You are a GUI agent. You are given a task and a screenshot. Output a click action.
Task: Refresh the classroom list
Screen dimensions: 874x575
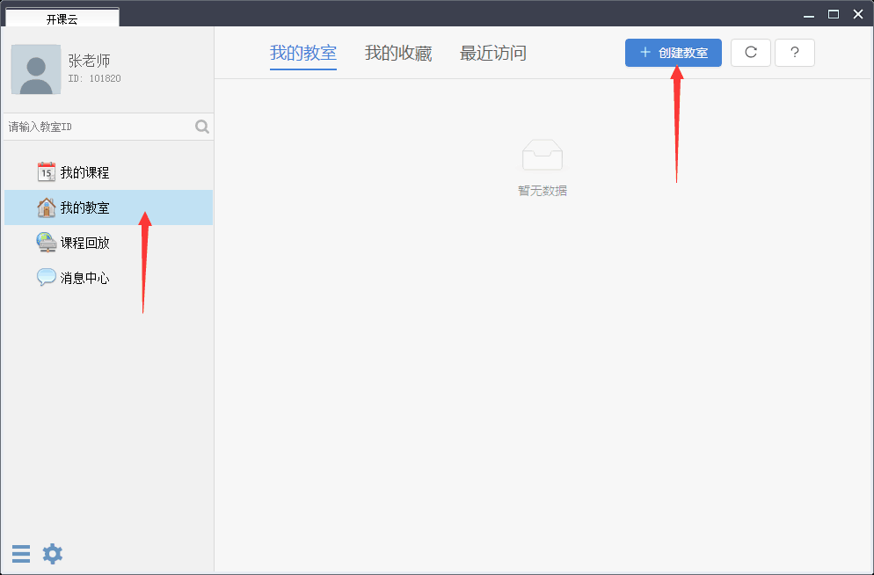tap(750, 53)
